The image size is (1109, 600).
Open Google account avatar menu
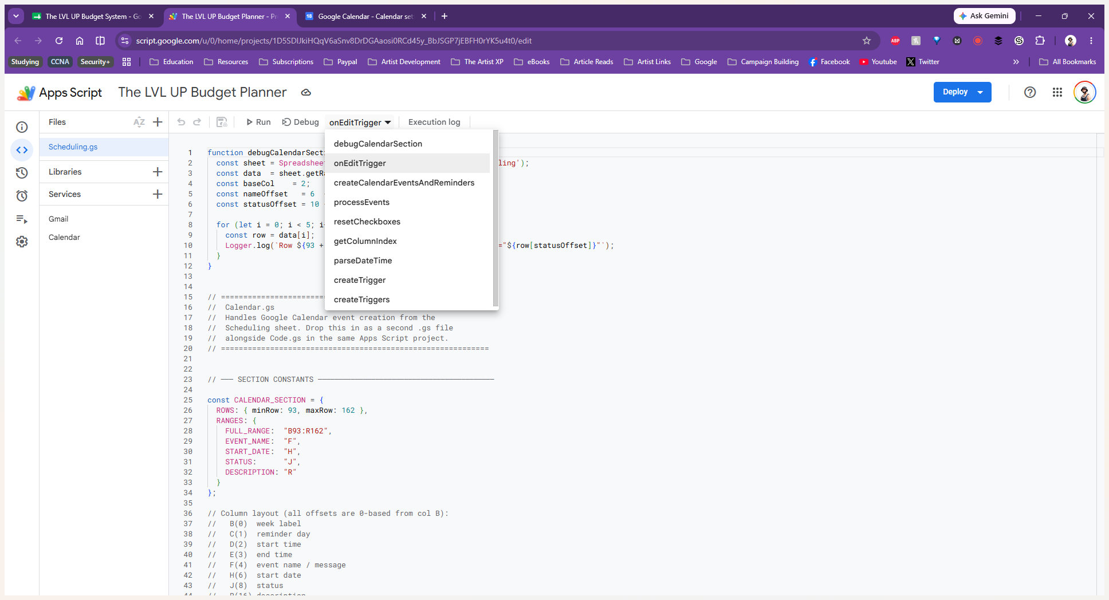(1084, 92)
